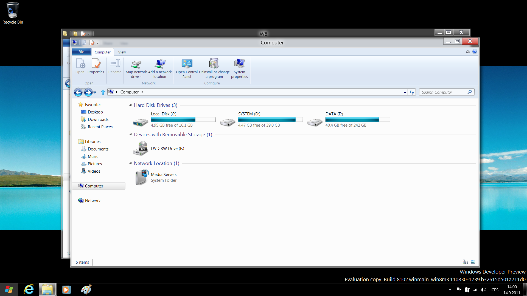527x296 pixels.
Task: Show hidden tray icons arrow
Action: [x=450, y=290]
